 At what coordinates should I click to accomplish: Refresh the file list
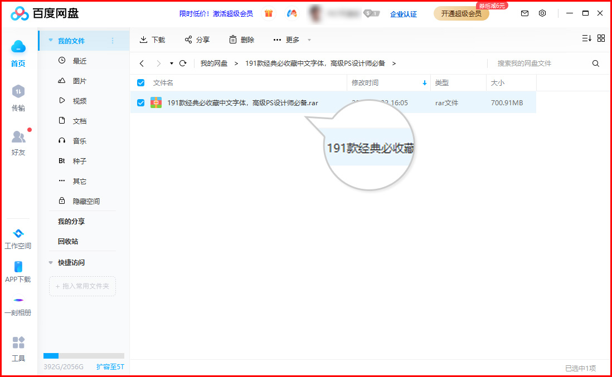pyautogui.click(x=183, y=63)
